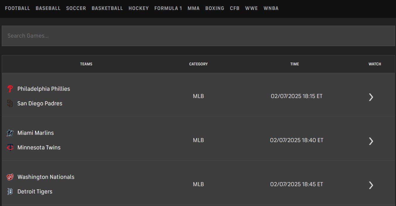
Task: Open watch arrow for Marlins vs Twins
Action: point(371,141)
